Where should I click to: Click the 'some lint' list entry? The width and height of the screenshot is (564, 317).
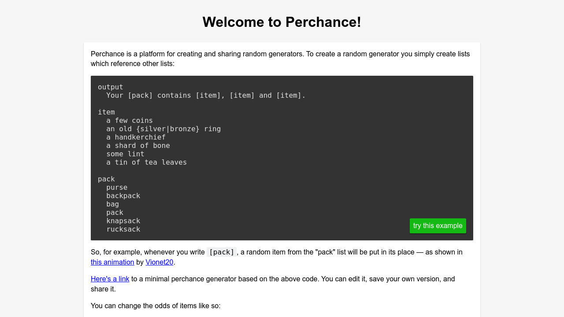point(125,154)
